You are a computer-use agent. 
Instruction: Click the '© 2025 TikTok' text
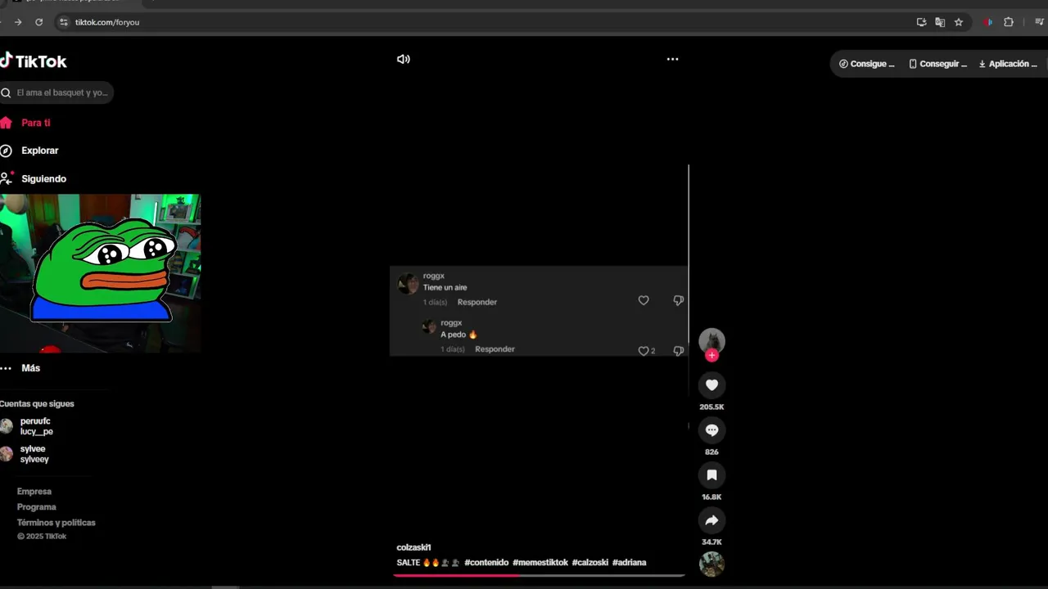click(42, 537)
